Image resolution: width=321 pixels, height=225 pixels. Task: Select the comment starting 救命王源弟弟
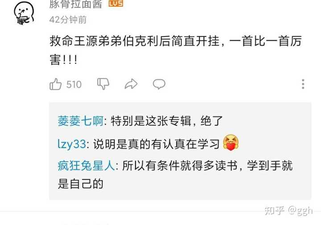[x=176, y=50]
